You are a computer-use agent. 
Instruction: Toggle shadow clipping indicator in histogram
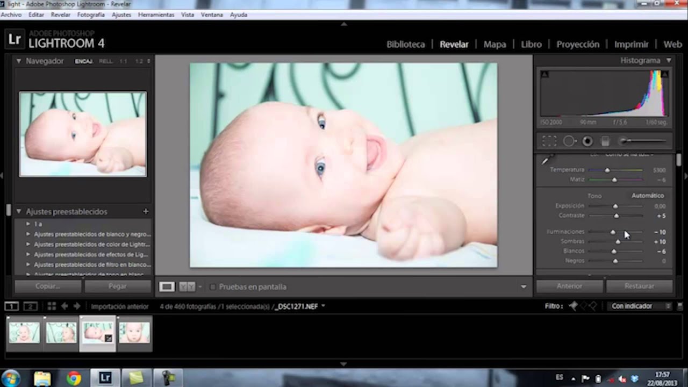pyautogui.click(x=544, y=74)
